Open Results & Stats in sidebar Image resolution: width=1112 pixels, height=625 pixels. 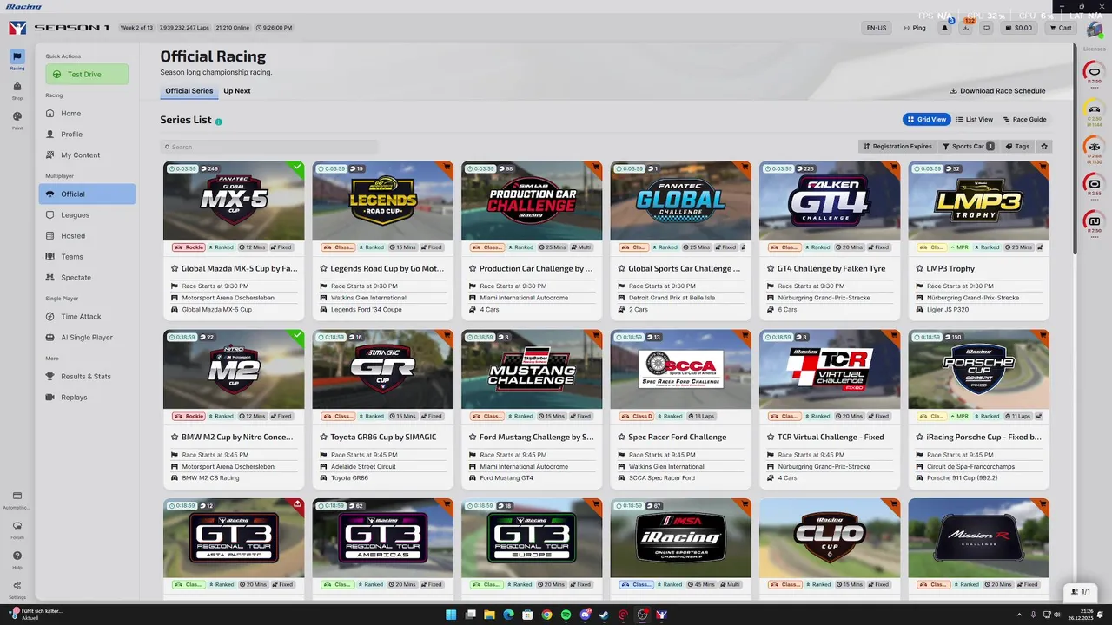click(87, 377)
